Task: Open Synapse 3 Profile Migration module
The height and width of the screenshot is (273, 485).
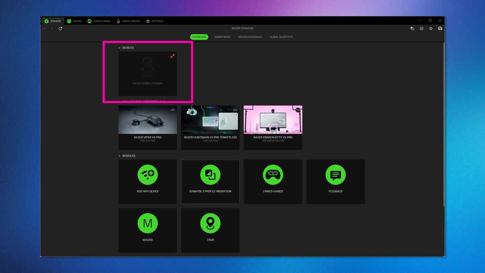Action: click(x=210, y=182)
